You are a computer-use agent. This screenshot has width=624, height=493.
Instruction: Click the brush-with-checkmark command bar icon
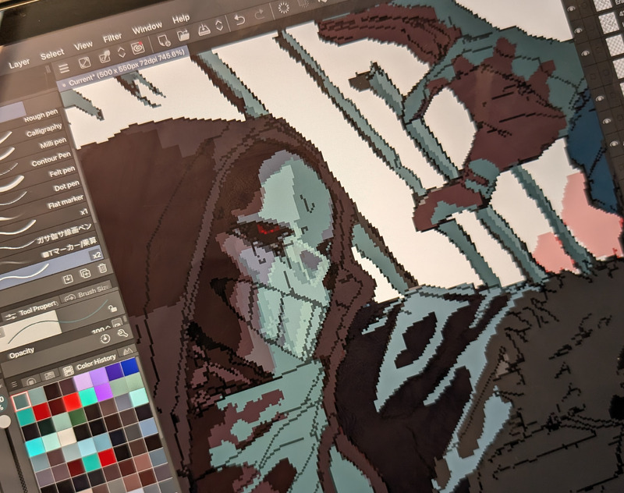(x=105, y=57)
